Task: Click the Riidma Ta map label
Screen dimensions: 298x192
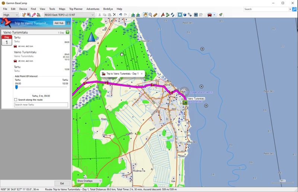Action: [x=139, y=171]
